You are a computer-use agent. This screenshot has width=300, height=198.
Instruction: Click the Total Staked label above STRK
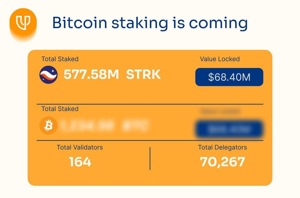[x=60, y=59]
